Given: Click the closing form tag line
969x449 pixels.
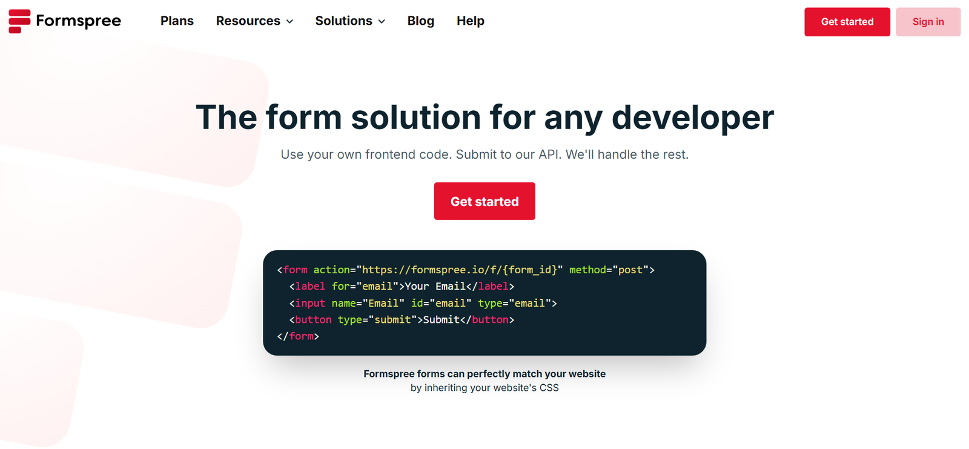Looking at the screenshot, I should pyautogui.click(x=298, y=336).
